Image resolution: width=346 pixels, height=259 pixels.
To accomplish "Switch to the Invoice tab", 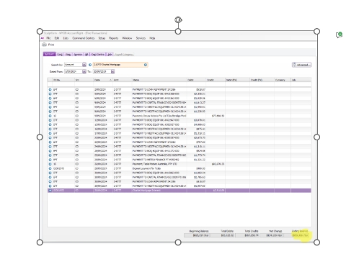I will 78,55.
